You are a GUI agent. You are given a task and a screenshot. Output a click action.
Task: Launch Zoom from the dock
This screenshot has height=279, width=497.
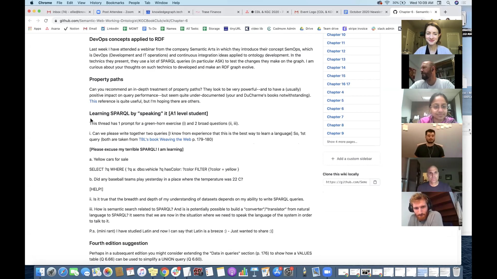click(x=327, y=272)
